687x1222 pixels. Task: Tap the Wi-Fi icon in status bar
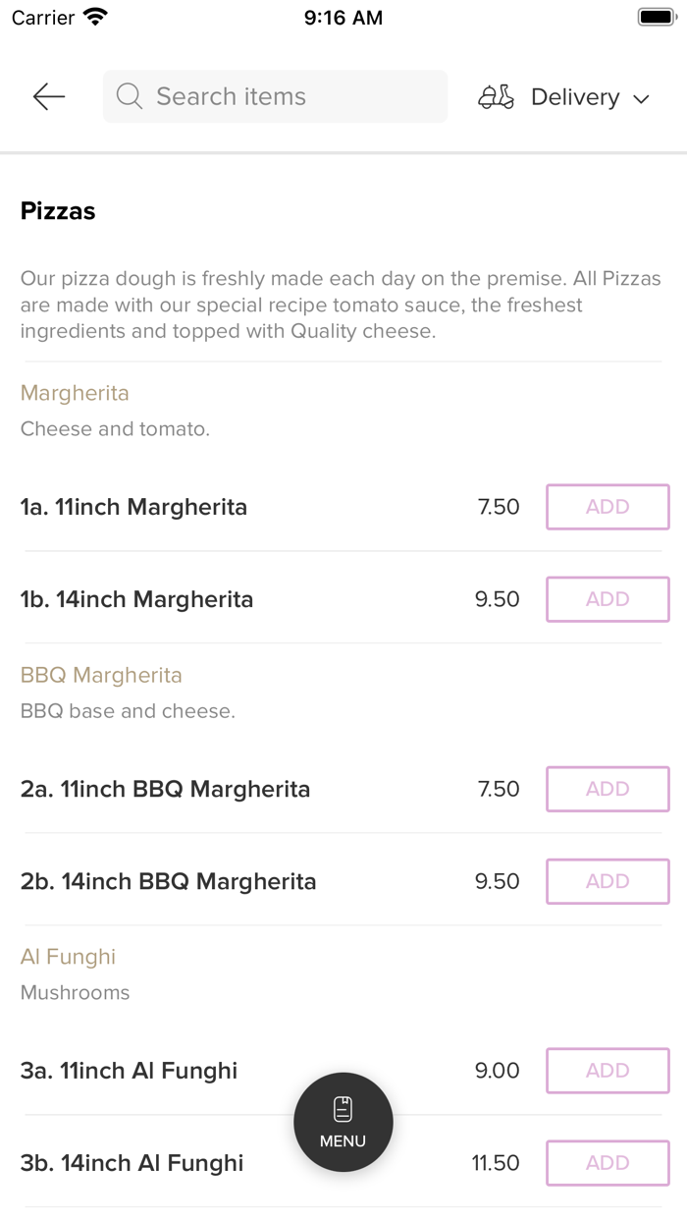(x=92, y=16)
